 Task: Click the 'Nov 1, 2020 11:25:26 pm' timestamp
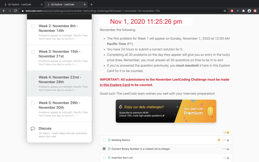click(x=146, y=22)
